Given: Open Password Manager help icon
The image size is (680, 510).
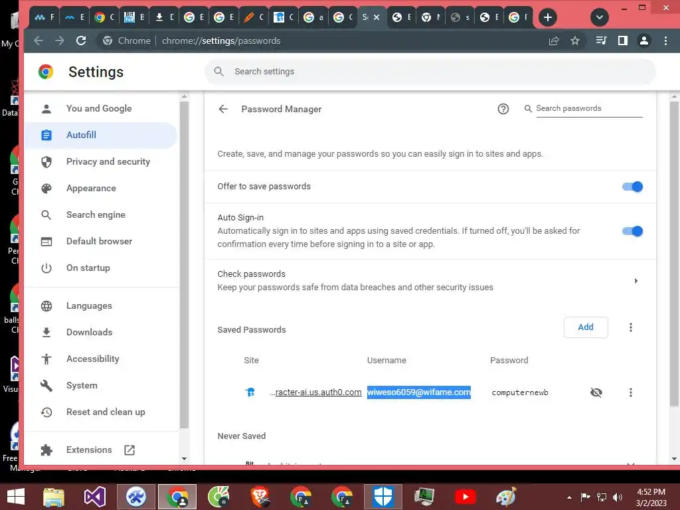Looking at the screenshot, I should click(x=503, y=109).
